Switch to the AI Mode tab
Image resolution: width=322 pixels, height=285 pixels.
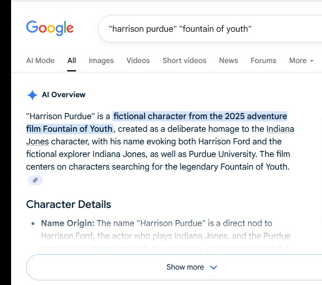40,61
